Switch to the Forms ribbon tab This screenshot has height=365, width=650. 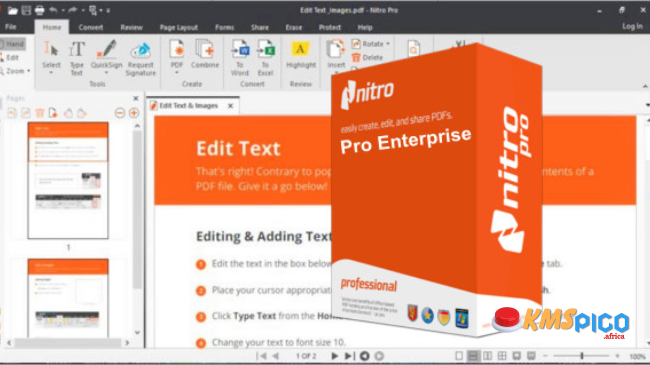[224, 27]
